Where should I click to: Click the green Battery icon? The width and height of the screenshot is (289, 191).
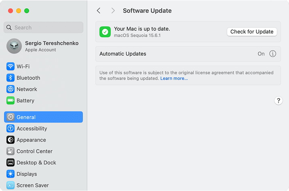(x=11, y=101)
